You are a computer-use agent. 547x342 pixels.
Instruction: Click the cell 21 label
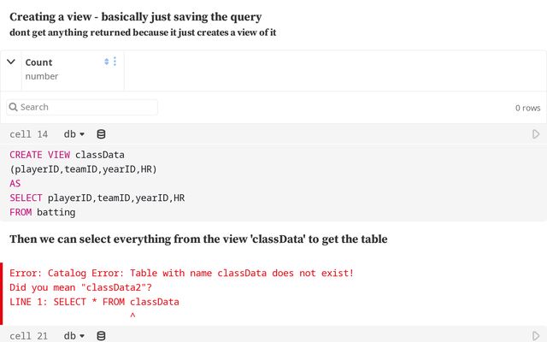(28, 336)
